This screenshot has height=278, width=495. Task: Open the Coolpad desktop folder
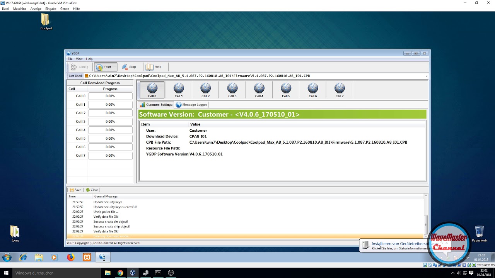tap(46, 22)
